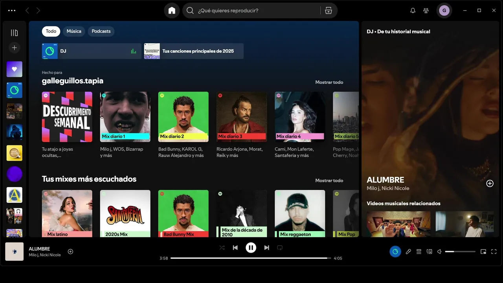
Task: Click the remaining time 4:05 label
Action: pos(338,258)
